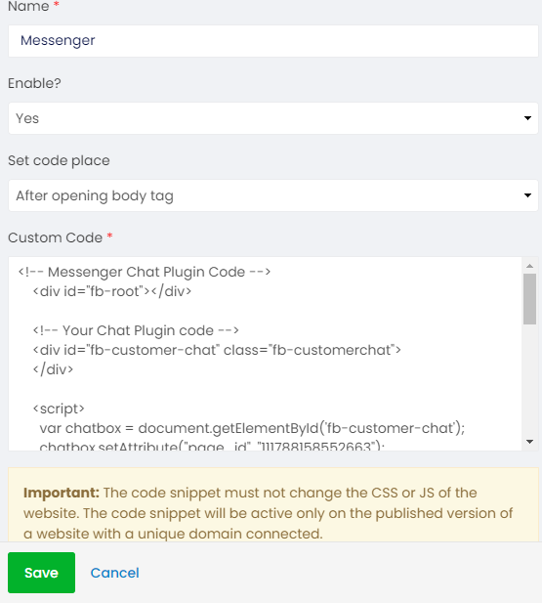
Task: Click the Messenger Chat Plugin Code comment line
Action: pos(145,272)
